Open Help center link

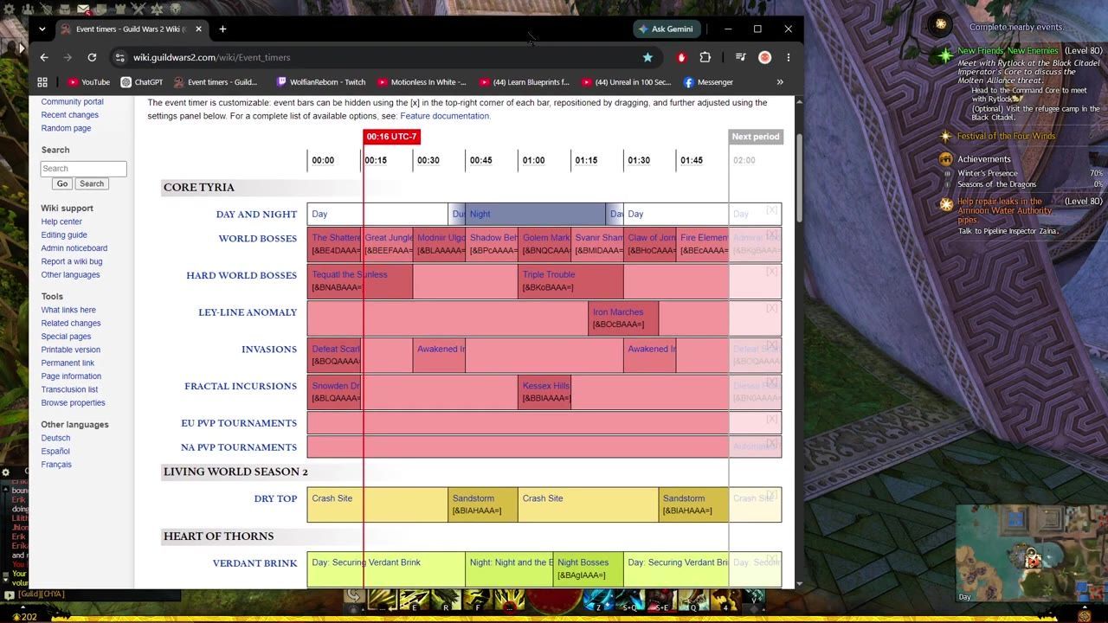coord(61,222)
